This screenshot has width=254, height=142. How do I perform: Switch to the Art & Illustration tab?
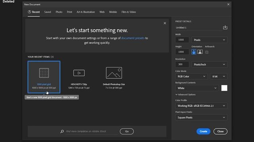[x=86, y=12]
